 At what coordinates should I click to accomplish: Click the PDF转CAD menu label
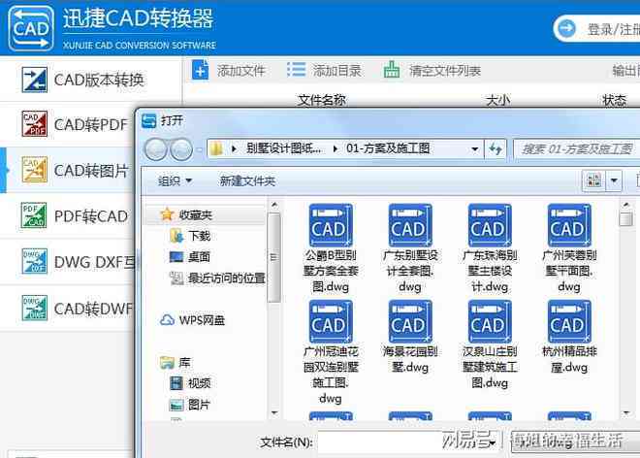(90, 216)
